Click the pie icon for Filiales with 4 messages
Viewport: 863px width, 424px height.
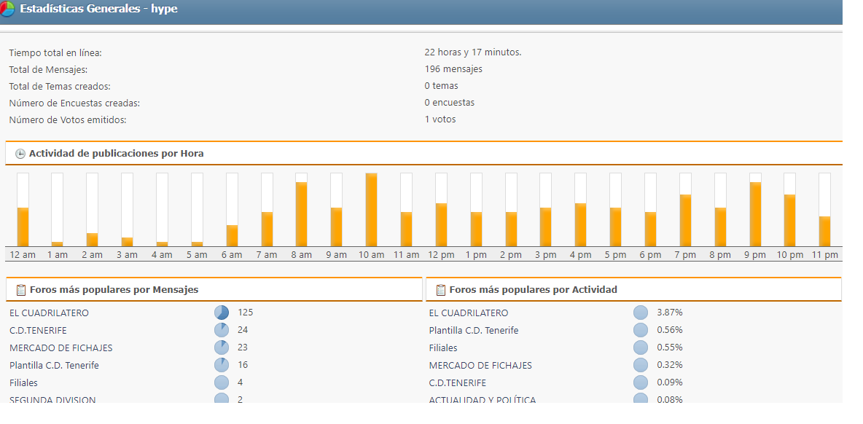pyautogui.click(x=222, y=382)
